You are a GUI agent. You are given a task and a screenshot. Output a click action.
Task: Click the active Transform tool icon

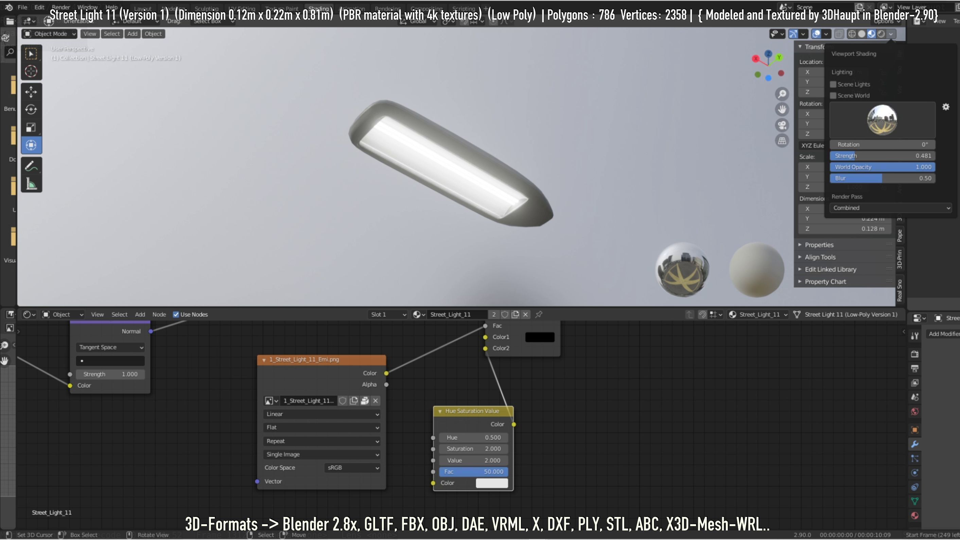tap(31, 145)
